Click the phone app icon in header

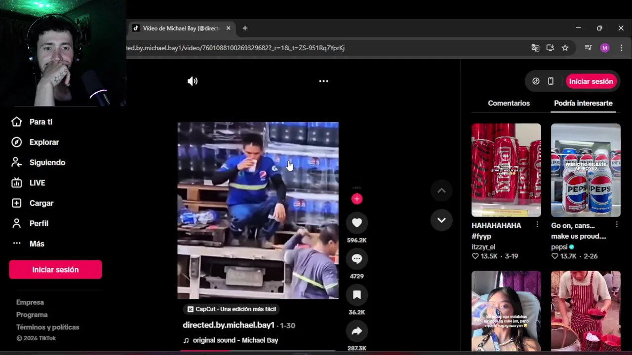tap(551, 81)
